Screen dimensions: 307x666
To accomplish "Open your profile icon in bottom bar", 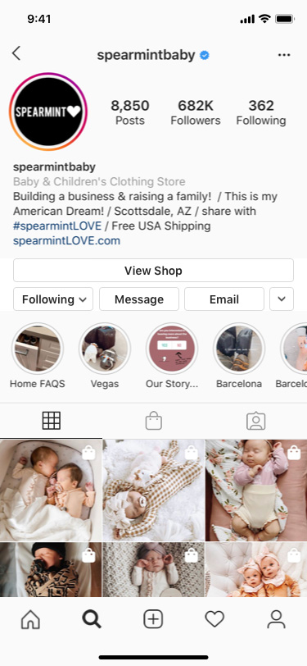I will tap(276, 620).
